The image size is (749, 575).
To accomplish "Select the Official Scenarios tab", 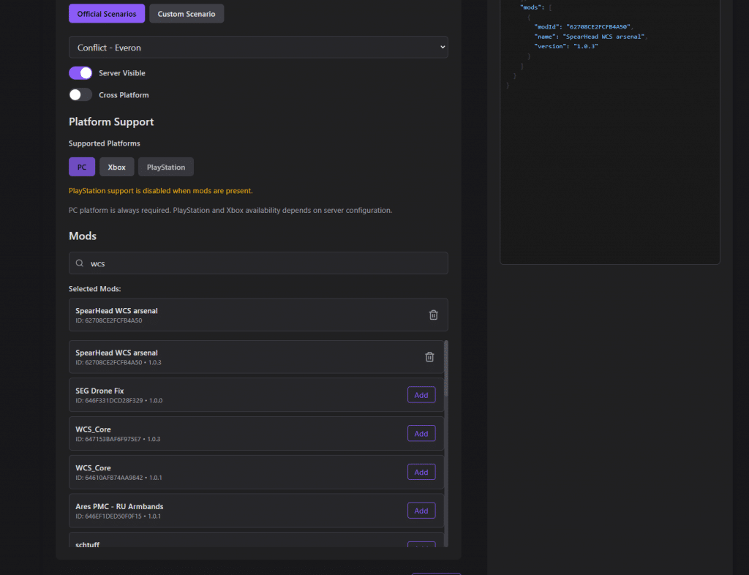I will (106, 13).
